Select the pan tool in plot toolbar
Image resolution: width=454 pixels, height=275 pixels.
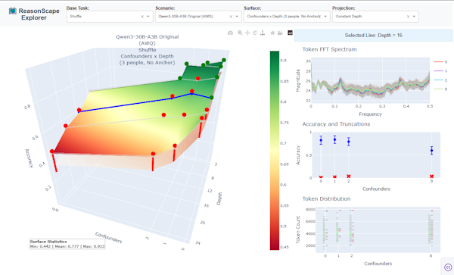click(x=247, y=33)
